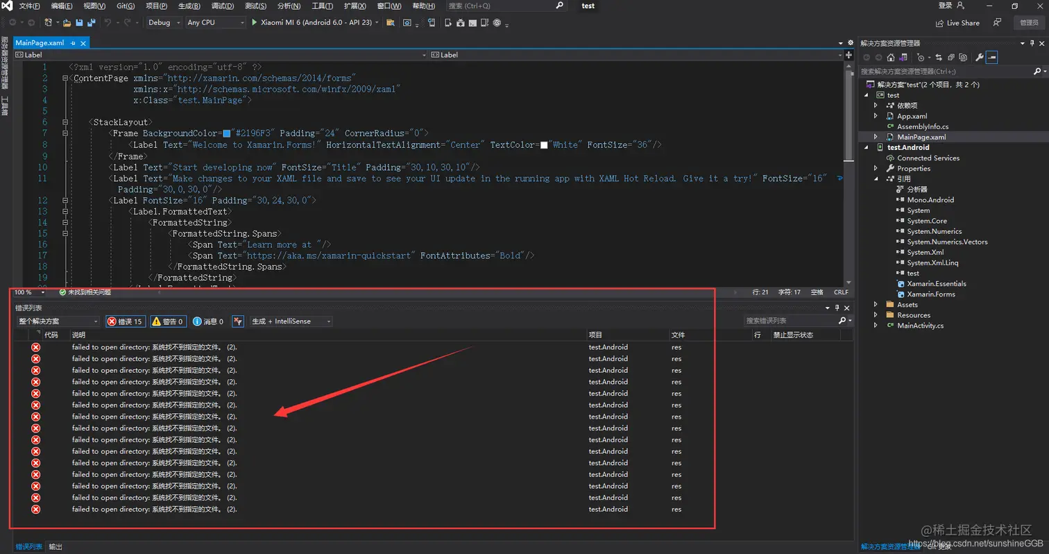Open the entire solution scope dropdown
Image resolution: width=1049 pixels, height=554 pixels.
coord(58,321)
